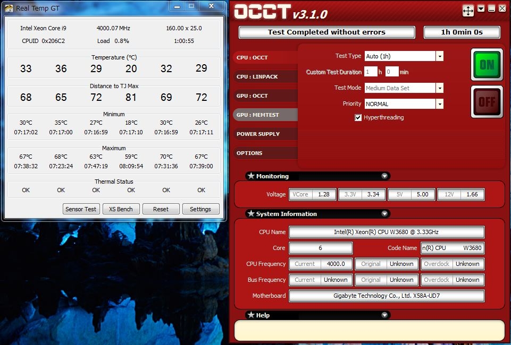Start the test with green ON button
Screen dimensions: 511x345
[487, 65]
